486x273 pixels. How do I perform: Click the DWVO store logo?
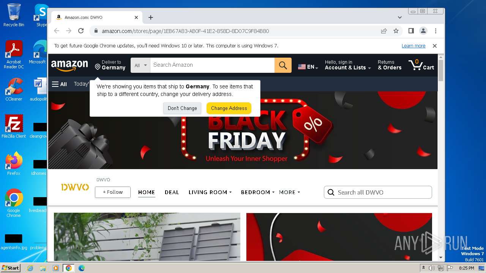click(x=75, y=187)
